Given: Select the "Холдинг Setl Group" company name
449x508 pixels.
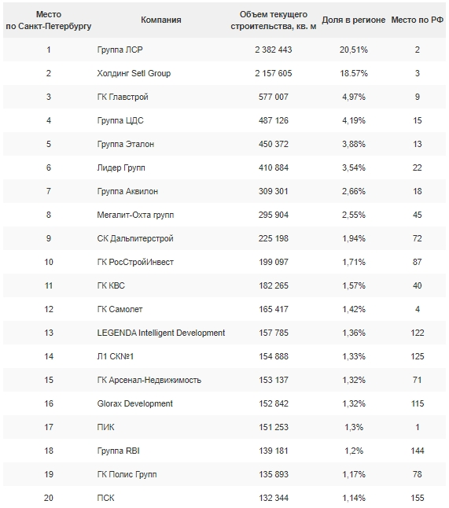Looking at the screenshot, I should pos(134,74).
